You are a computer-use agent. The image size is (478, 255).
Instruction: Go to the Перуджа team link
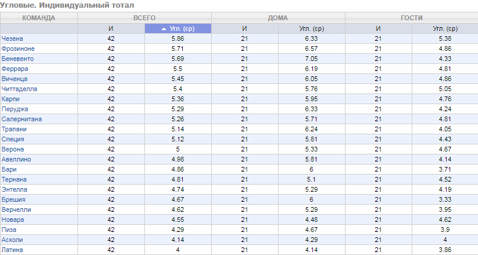(15, 109)
